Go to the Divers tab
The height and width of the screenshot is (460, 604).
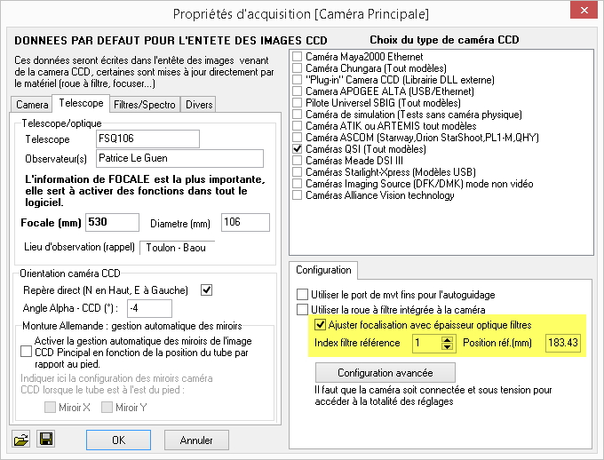coord(199,105)
